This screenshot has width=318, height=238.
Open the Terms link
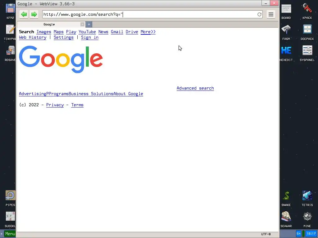tap(77, 105)
